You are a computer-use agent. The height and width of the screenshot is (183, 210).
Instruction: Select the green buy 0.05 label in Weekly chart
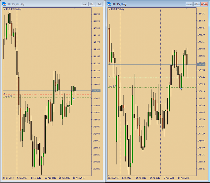pyautogui.click(x=8, y=97)
